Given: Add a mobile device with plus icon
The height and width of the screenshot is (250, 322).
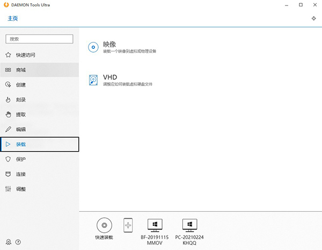Looking at the screenshot, I should (x=128, y=225).
